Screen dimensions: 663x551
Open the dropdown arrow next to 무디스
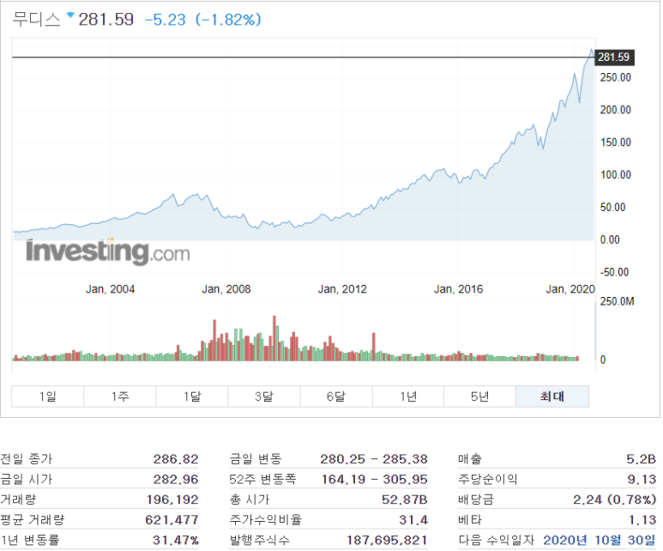tap(70, 15)
